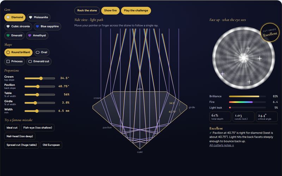Choose Moissanite as the gem
Screen dimensions: 282x176
pos(38,17)
